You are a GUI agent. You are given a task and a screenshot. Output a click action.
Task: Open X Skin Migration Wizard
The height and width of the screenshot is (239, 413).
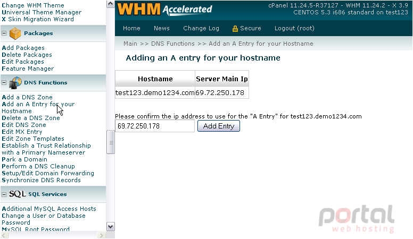coord(38,19)
